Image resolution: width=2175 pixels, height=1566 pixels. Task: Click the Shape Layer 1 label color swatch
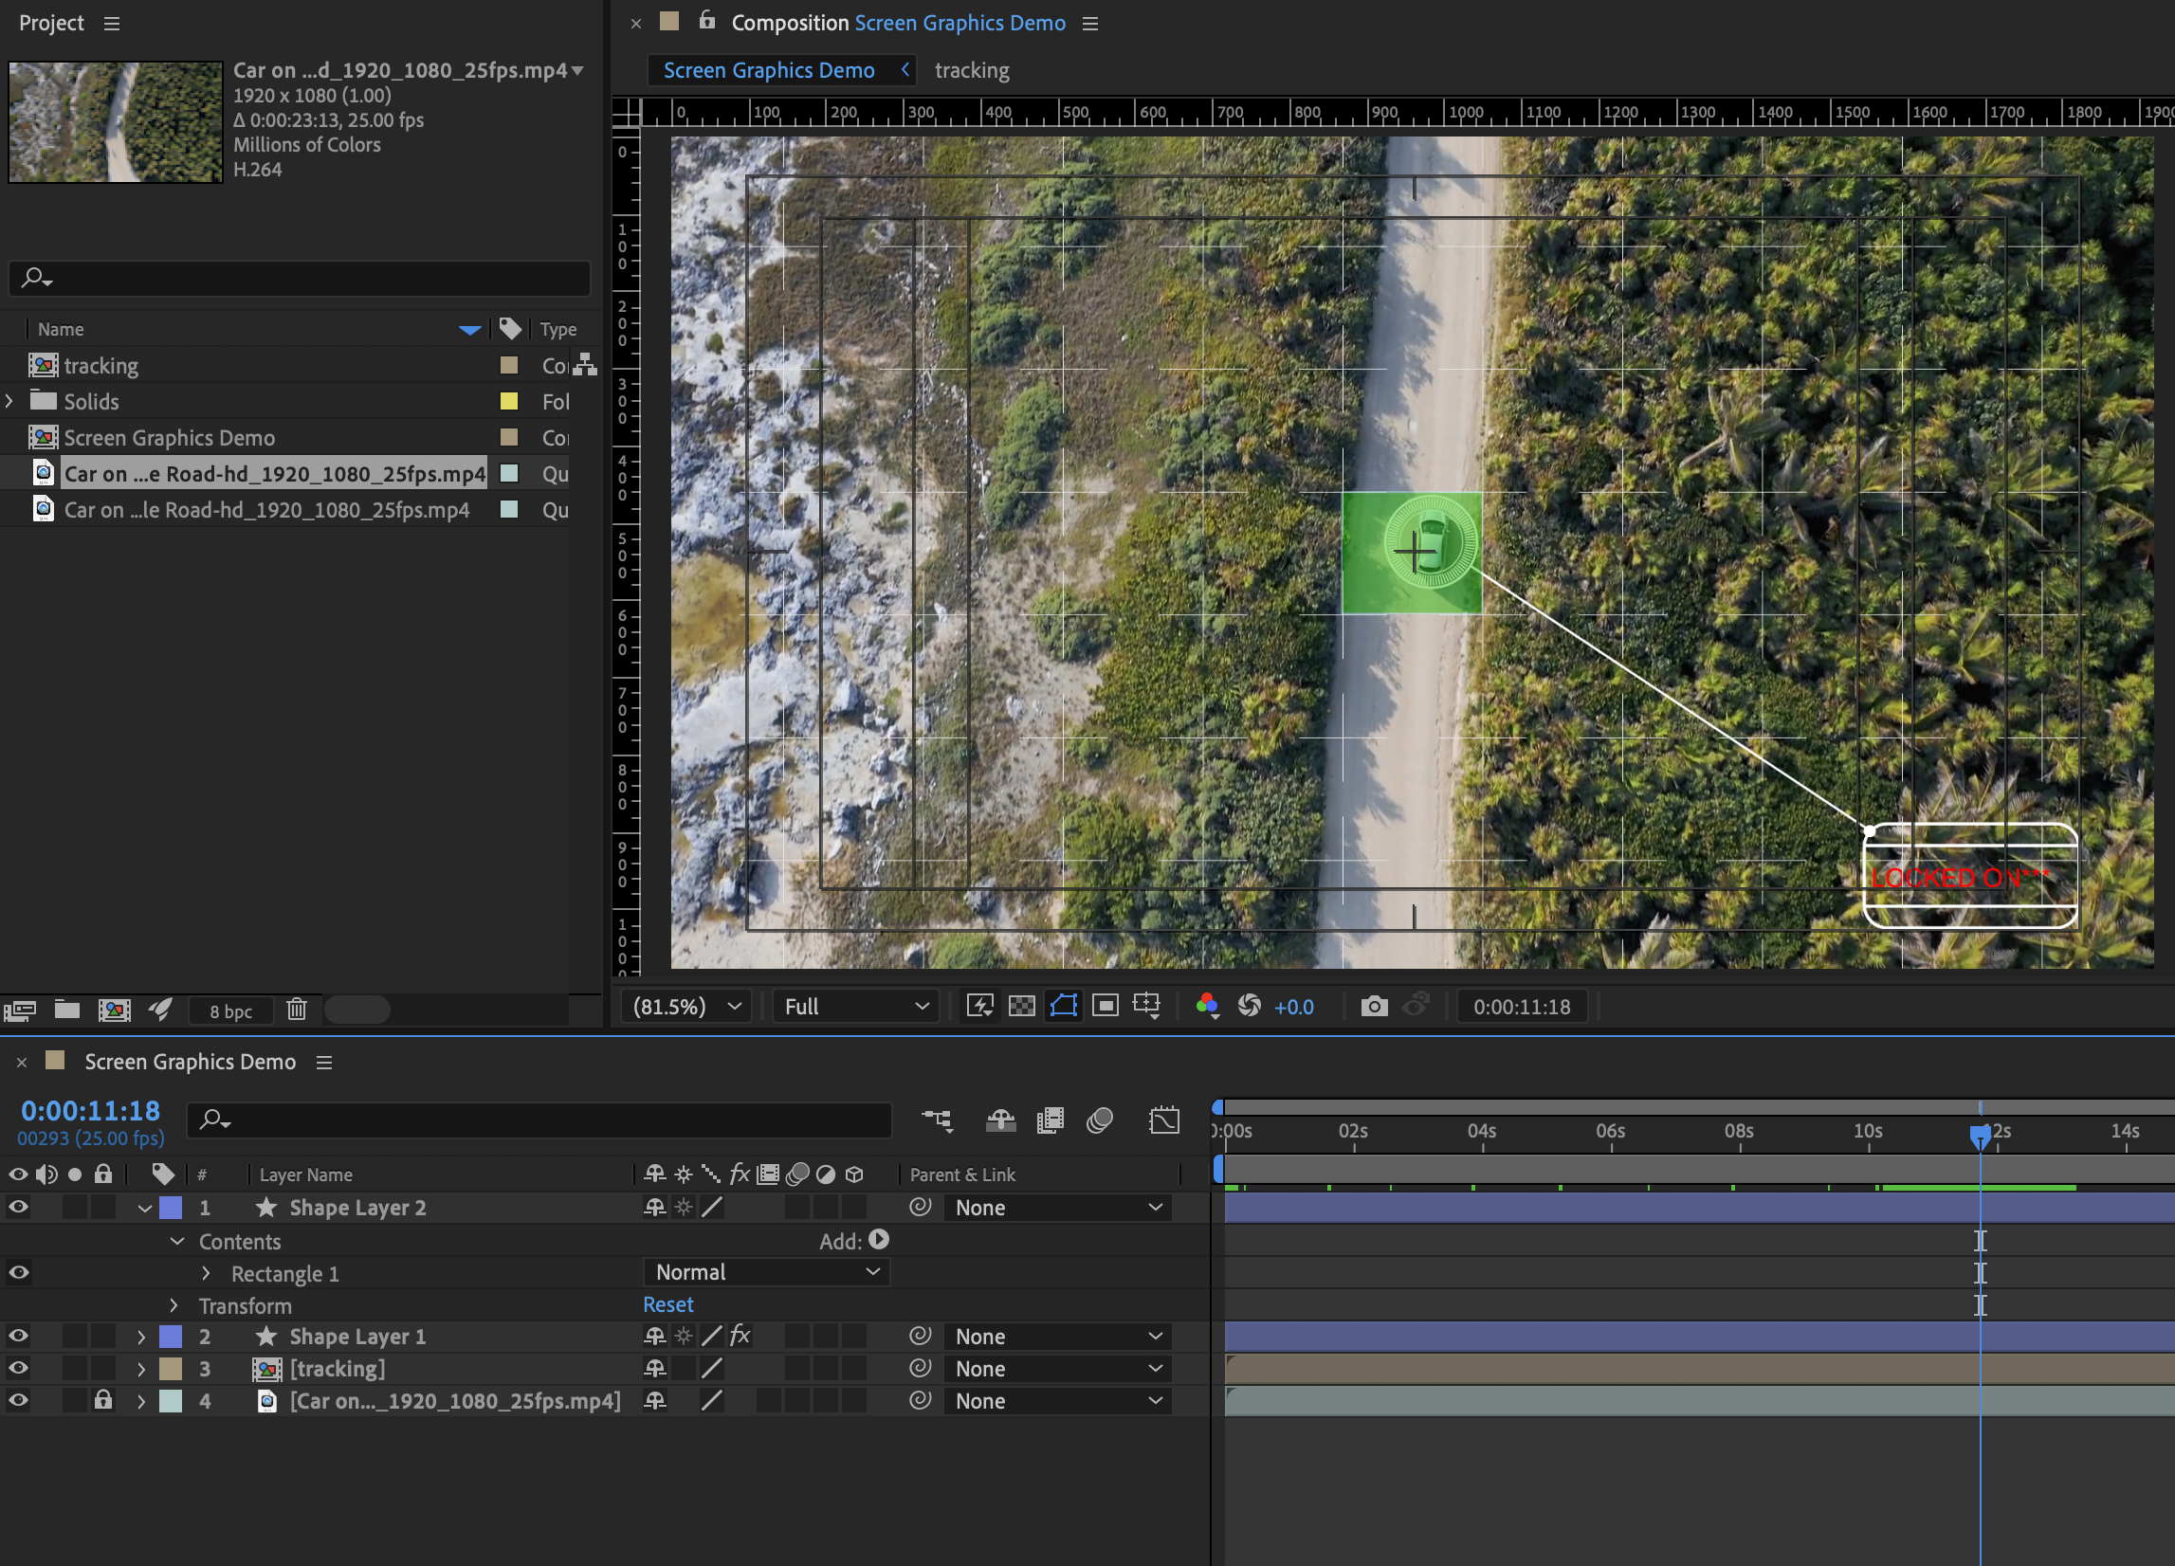pyautogui.click(x=171, y=1336)
